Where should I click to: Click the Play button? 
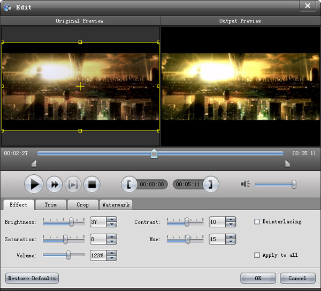point(34,184)
